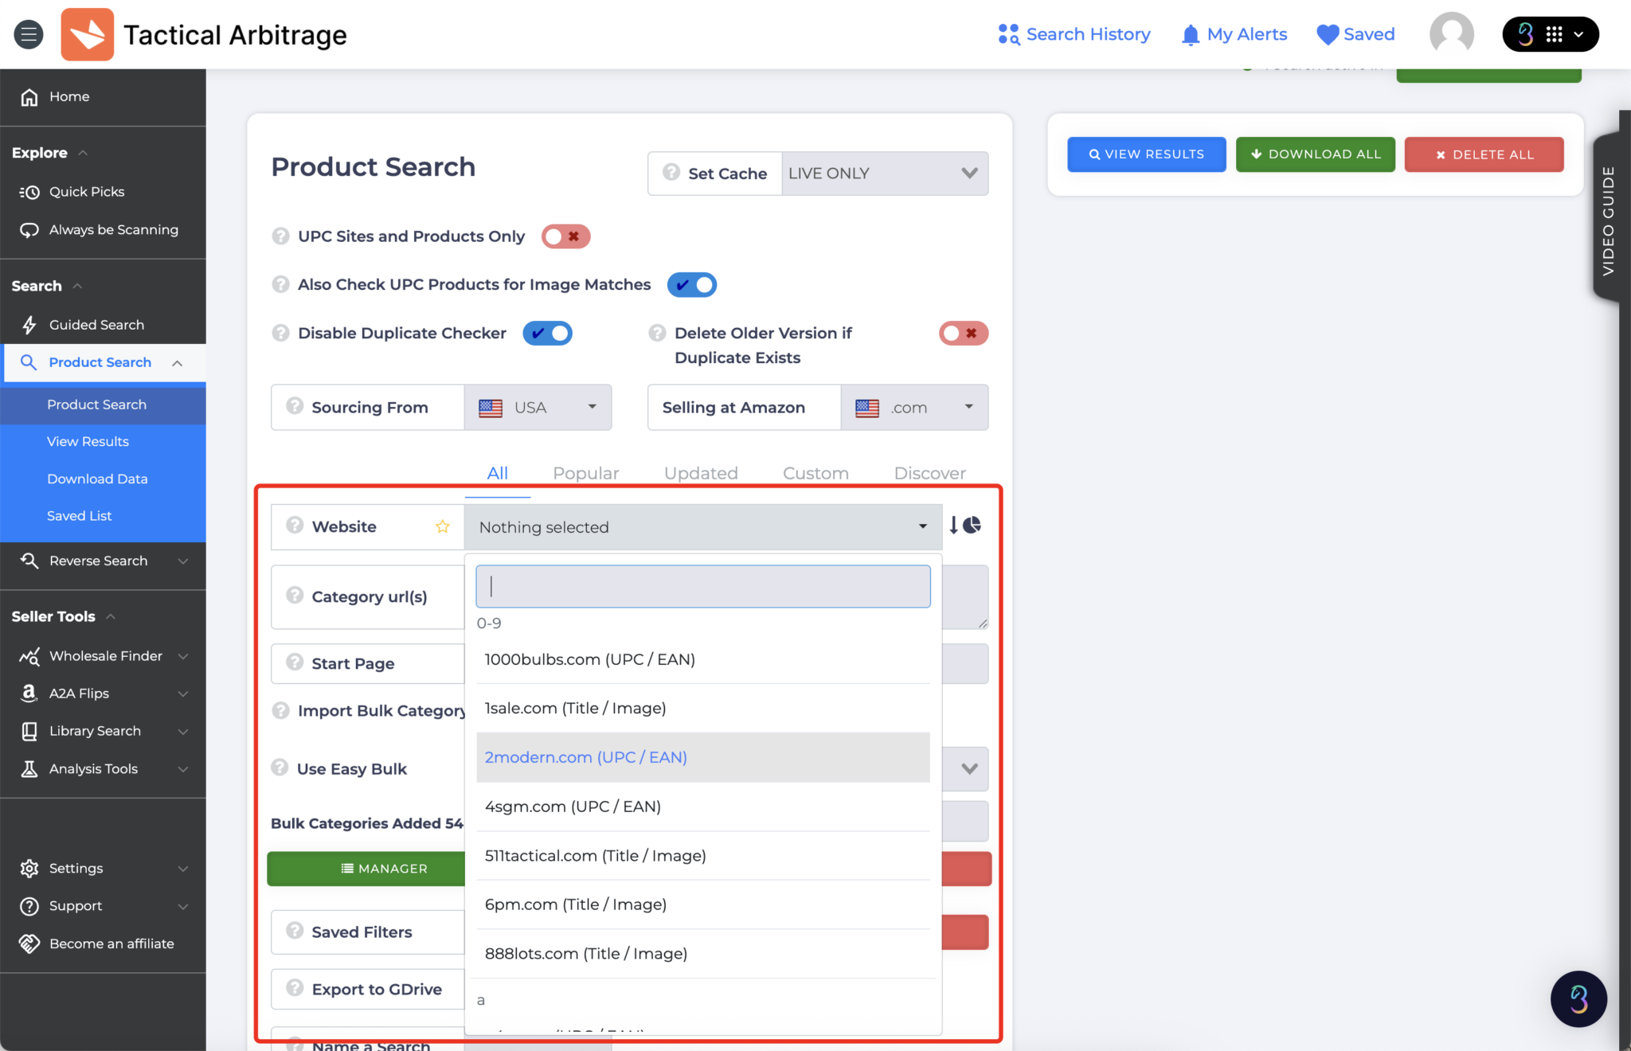Screen dimensions: 1631x1051
Task: Open the My Alerts bell icon
Action: click(x=1190, y=34)
